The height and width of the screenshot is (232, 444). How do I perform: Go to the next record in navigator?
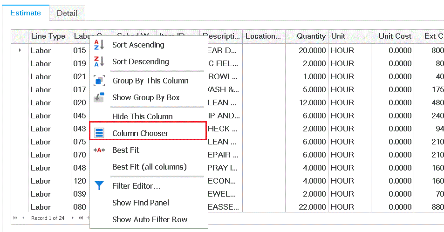click(72, 218)
